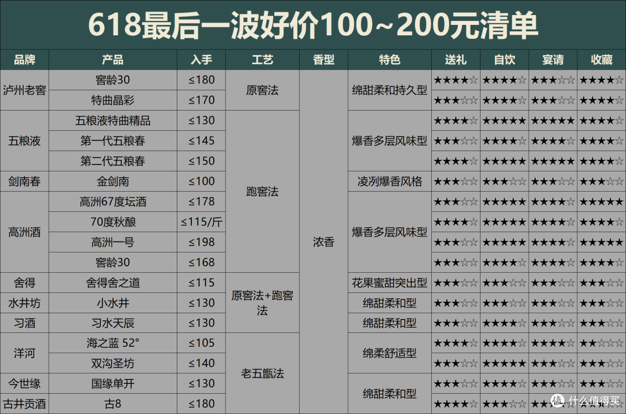Click the 高洲67度坛酒 product cell
The image size is (626, 414).
(x=113, y=202)
